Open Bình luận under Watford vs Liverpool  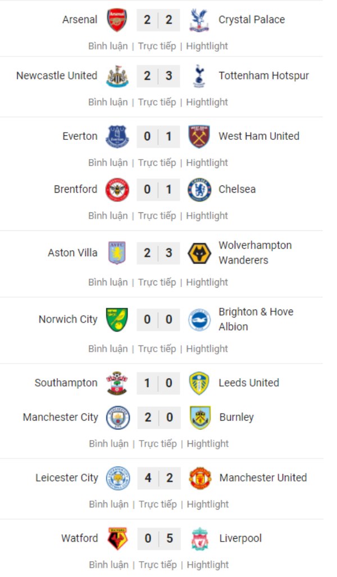[108, 565]
